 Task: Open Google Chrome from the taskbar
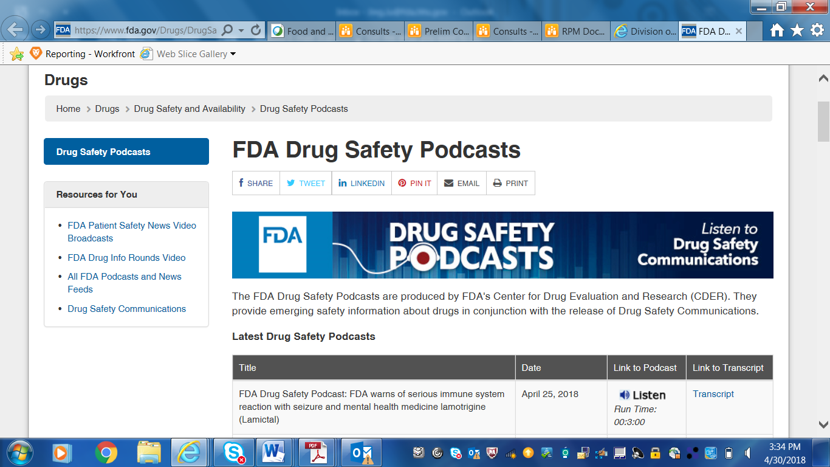(106, 452)
